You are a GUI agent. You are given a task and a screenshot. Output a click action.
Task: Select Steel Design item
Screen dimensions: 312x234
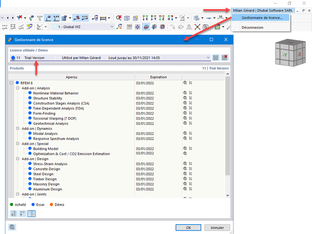point(43,174)
